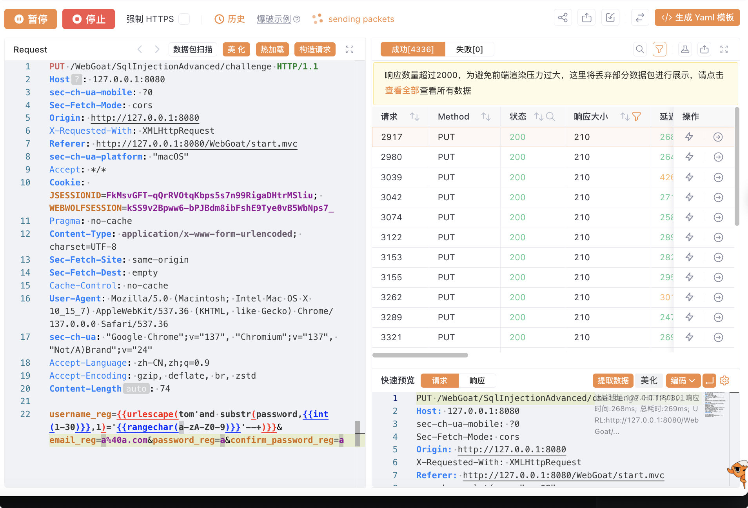The width and height of the screenshot is (748, 508).
Task: Open details arrow for request 3074
Action: pyautogui.click(x=718, y=217)
